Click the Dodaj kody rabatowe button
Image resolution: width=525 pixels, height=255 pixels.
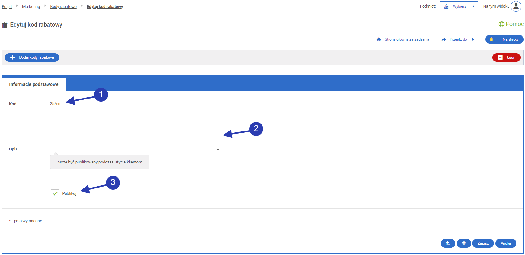click(32, 57)
